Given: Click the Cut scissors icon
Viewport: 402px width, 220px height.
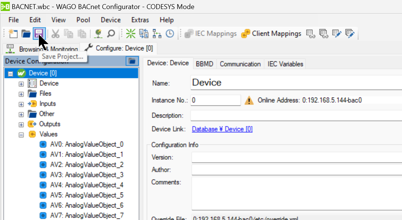Looking at the screenshot, I should [55, 34].
